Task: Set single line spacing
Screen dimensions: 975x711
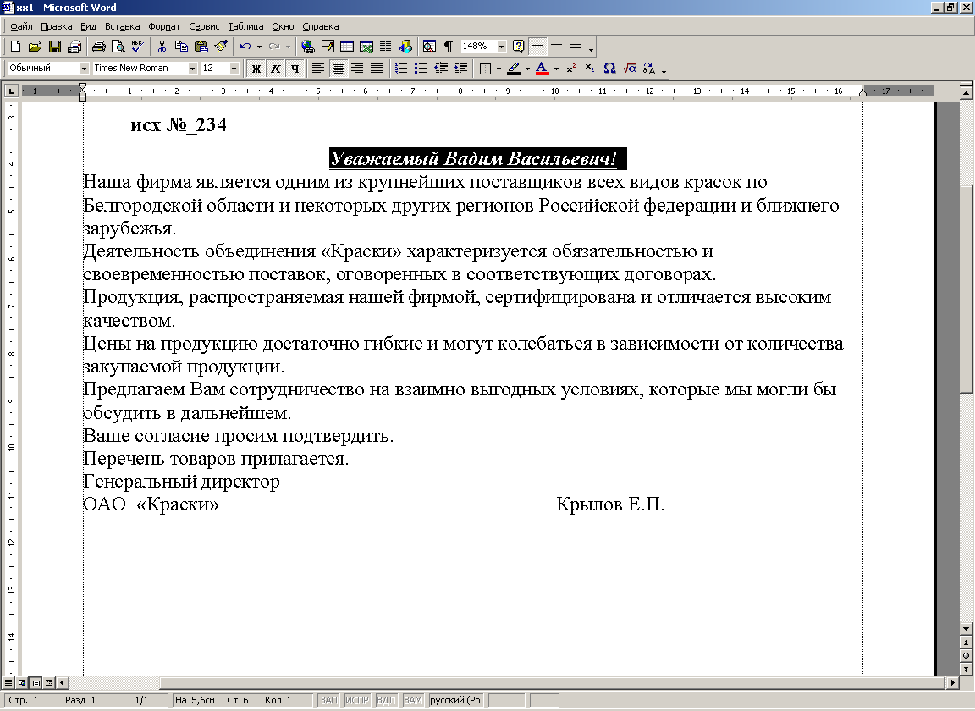Action: [538, 46]
